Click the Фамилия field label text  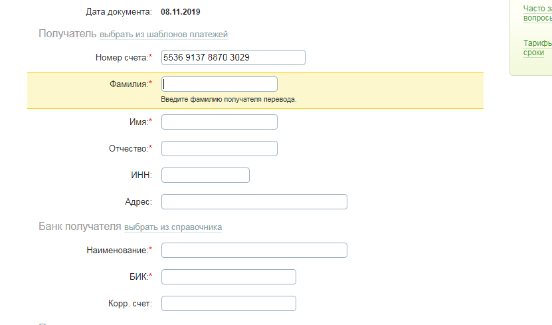click(128, 84)
